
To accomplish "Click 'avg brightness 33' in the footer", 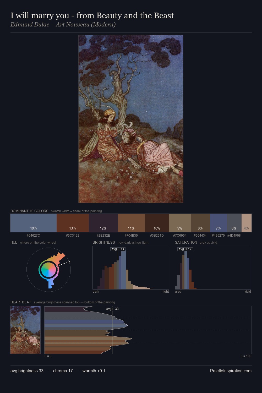I will click(x=27, y=371).
